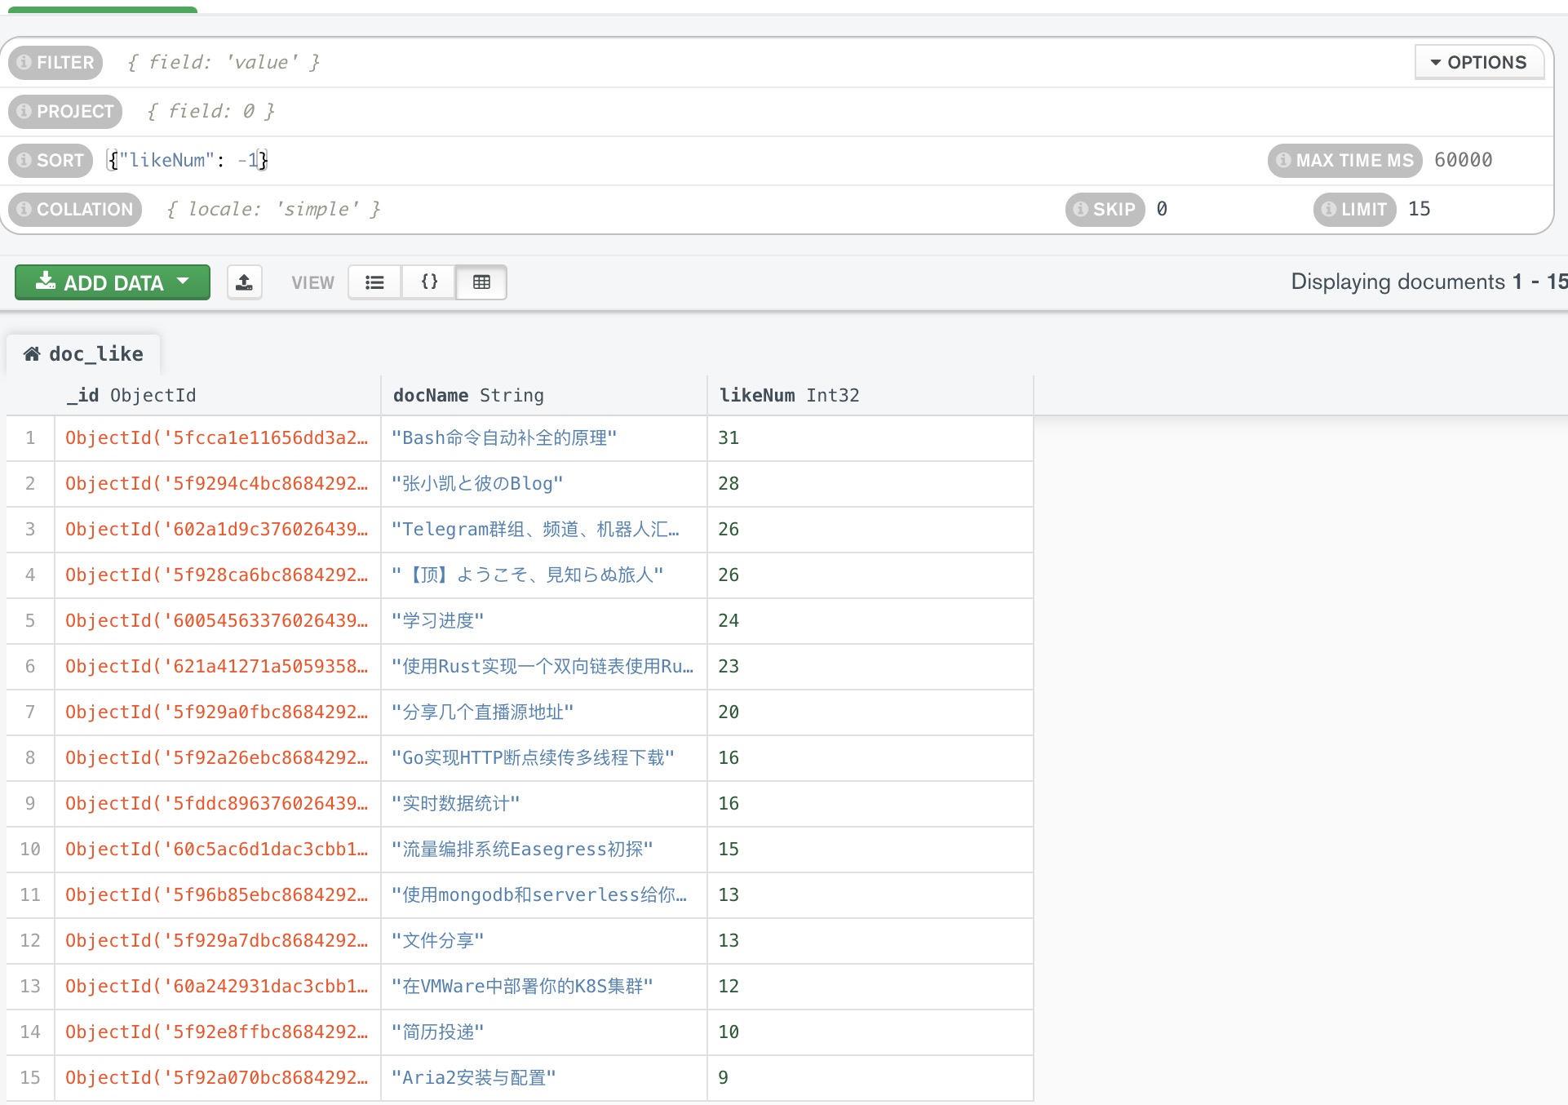The width and height of the screenshot is (1568, 1105).
Task: Click the docName String column header
Action: tap(544, 396)
